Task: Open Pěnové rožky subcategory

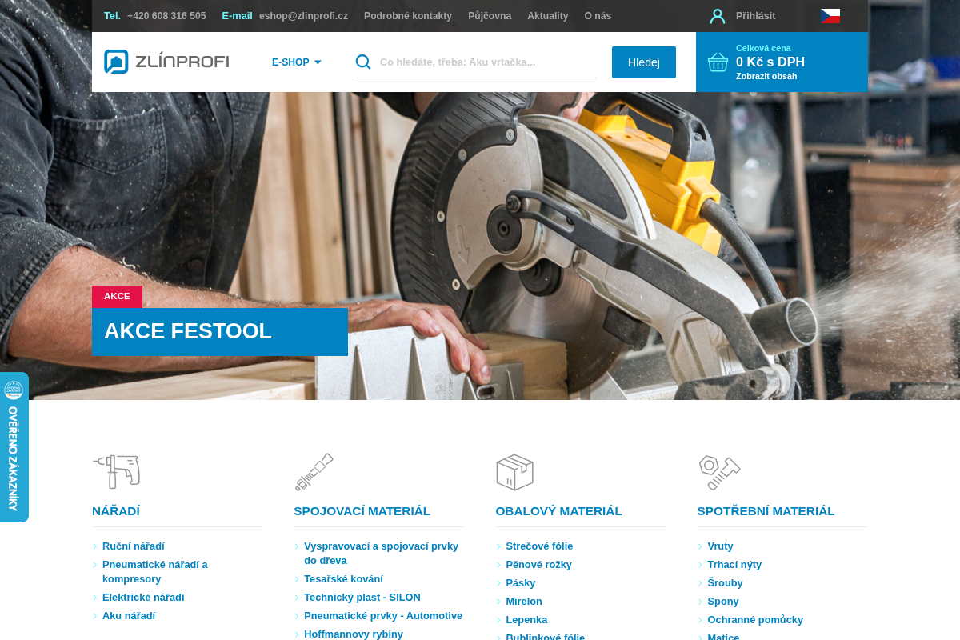Action: (x=538, y=565)
